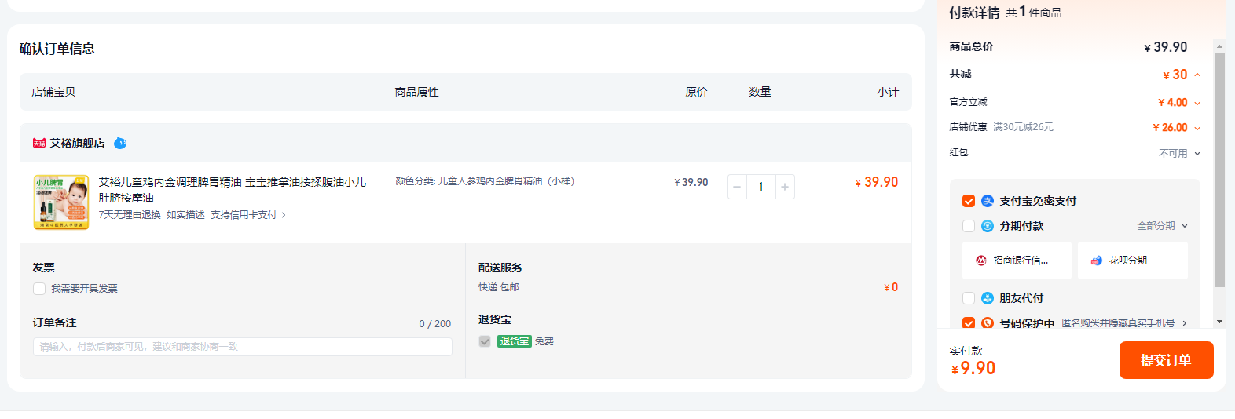
Task: Select the 招商银行 installment option
Action: click(1017, 261)
